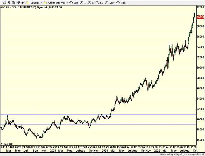Image resolution: width=205 pixels, height=156 pixels.
Task: Click the black plus icon in toolbar
Action: 23,3
